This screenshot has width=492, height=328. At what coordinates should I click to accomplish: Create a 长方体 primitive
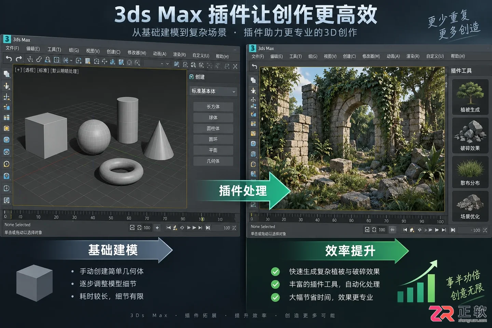click(x=213, y=107)
